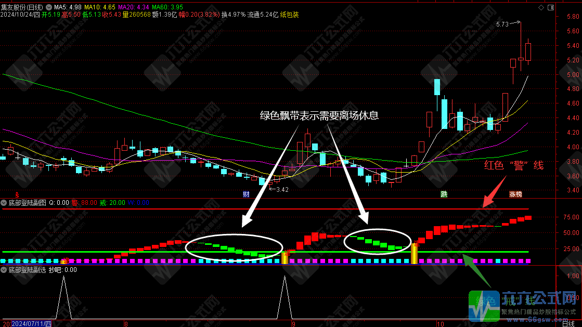The width and height of the screenshot is (582, 327).
Task: Select the MA5: 4.98 label
Action: click(x=68, y=7)
